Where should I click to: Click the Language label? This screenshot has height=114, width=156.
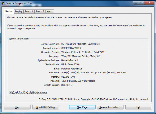(55, 56)
